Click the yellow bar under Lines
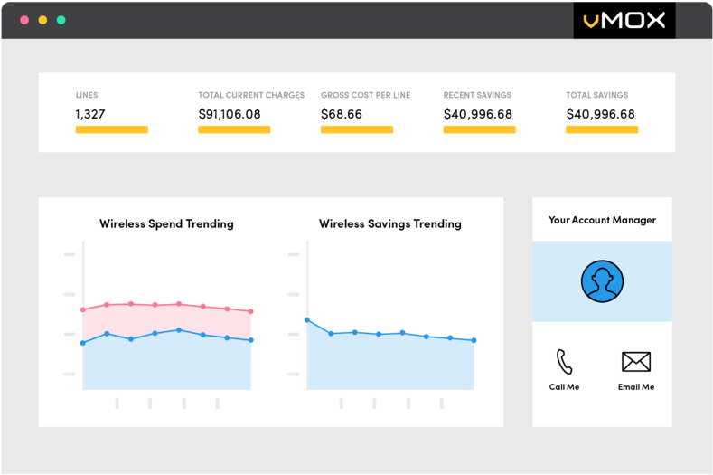Screen dimensions: 713x475 click(111, 129)
